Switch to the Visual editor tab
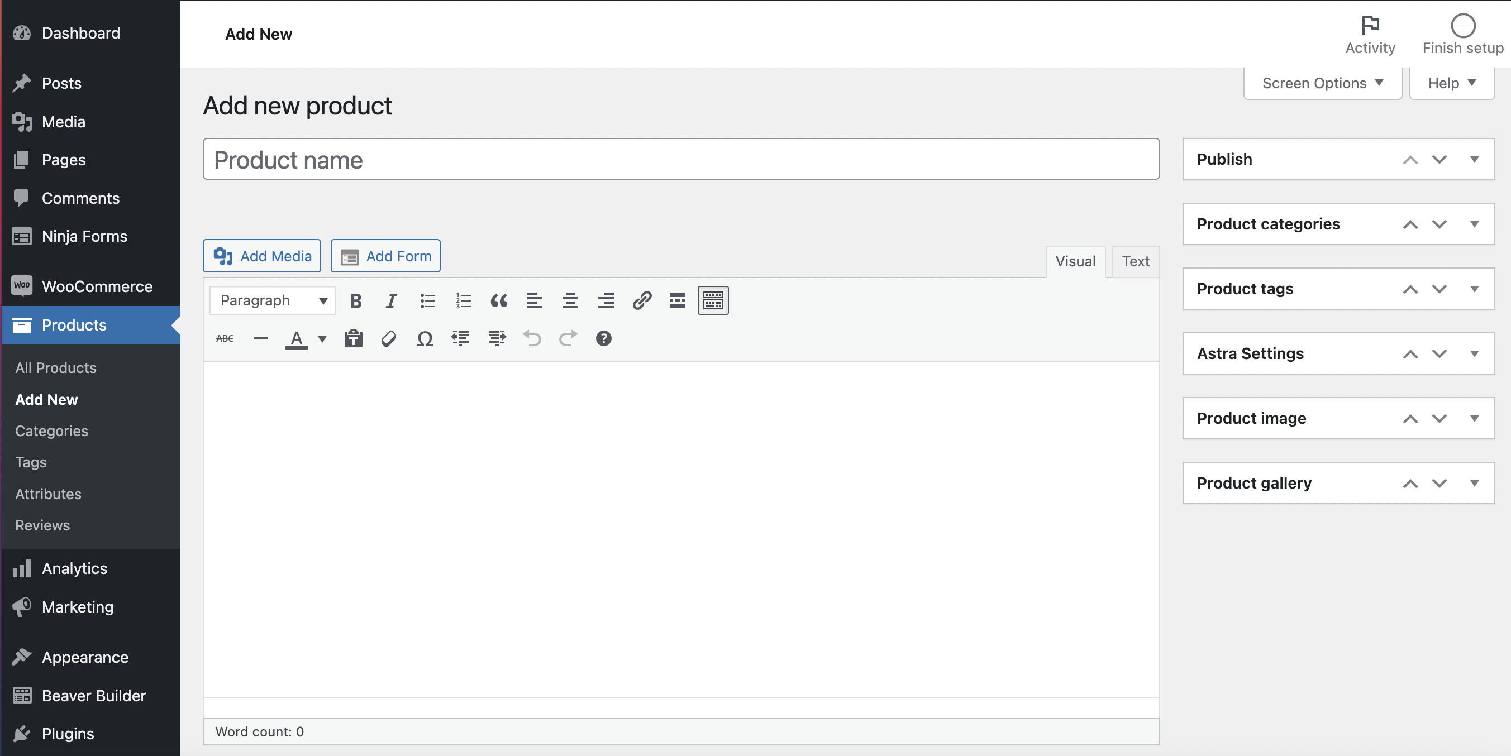Image resolution: width=1511 pixels, height=756 pixels. pos(1076,261)
